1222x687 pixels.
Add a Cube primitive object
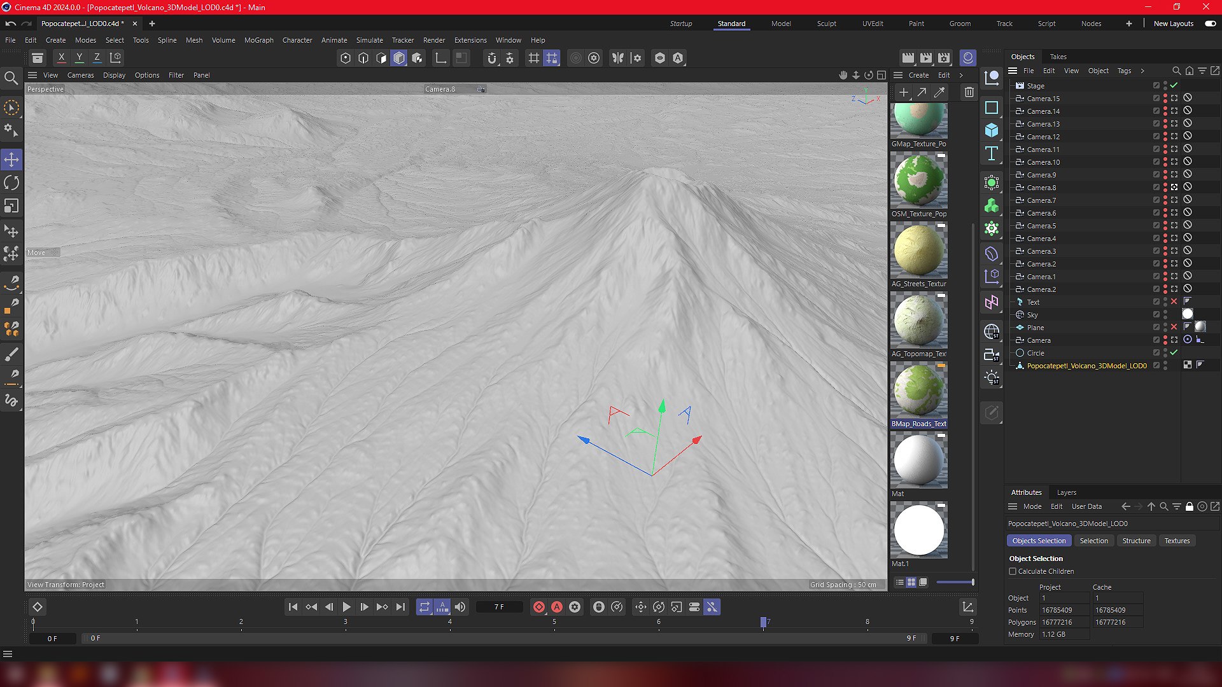click(992, 130)
